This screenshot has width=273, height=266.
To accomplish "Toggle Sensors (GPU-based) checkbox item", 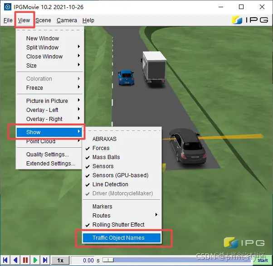I will pyautogui.click(x=122, y=175).
